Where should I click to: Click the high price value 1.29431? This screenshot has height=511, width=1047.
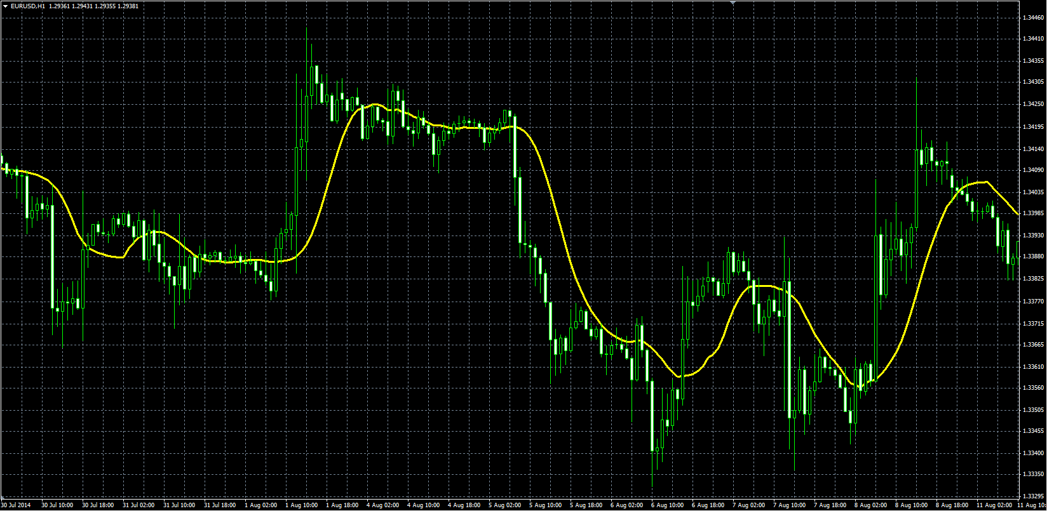(83, 6)
